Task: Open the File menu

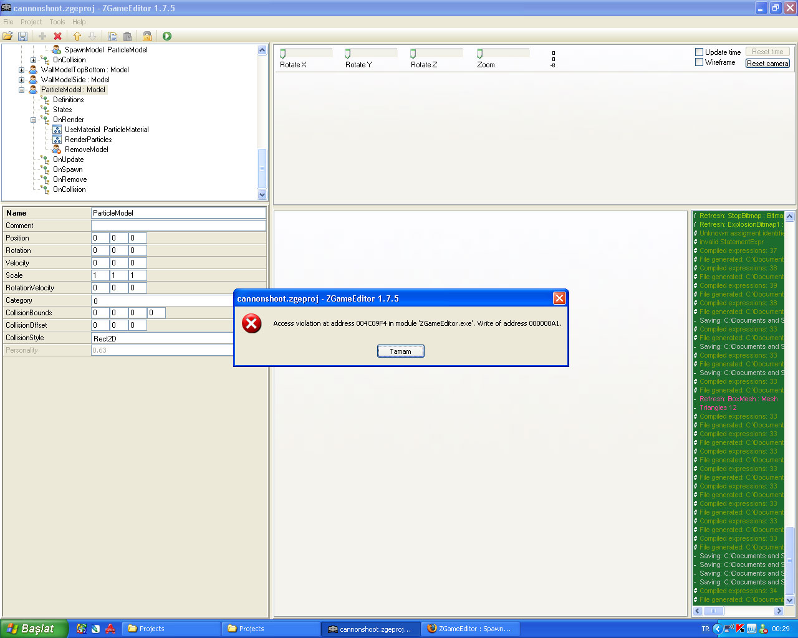Action: [8, 22]
